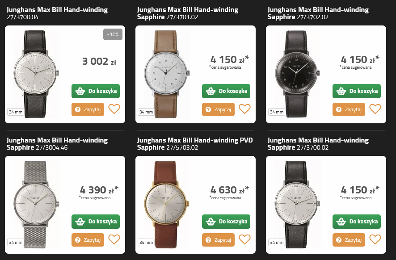This screenshot has width=396, height=260.
Task: Add black dial 27/3702.02 to basket
Action: pyautogui.click(x=357, y=91)
